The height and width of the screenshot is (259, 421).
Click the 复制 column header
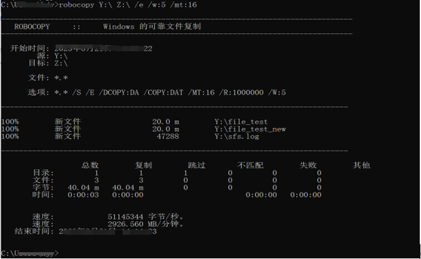(144, 165)
